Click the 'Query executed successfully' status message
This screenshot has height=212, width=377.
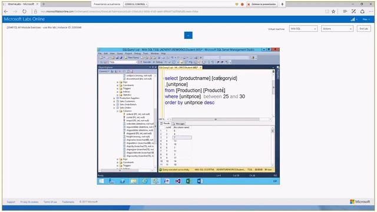[176, 170]
